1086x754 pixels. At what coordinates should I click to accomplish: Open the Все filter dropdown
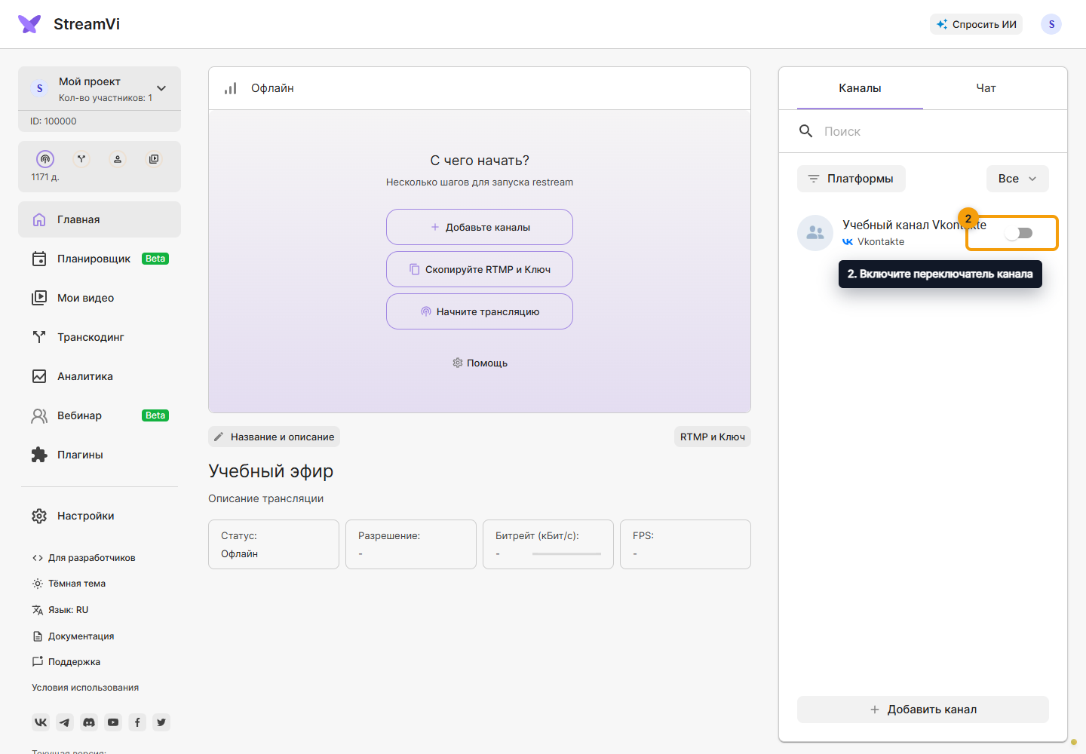(x=1017, y=179)
